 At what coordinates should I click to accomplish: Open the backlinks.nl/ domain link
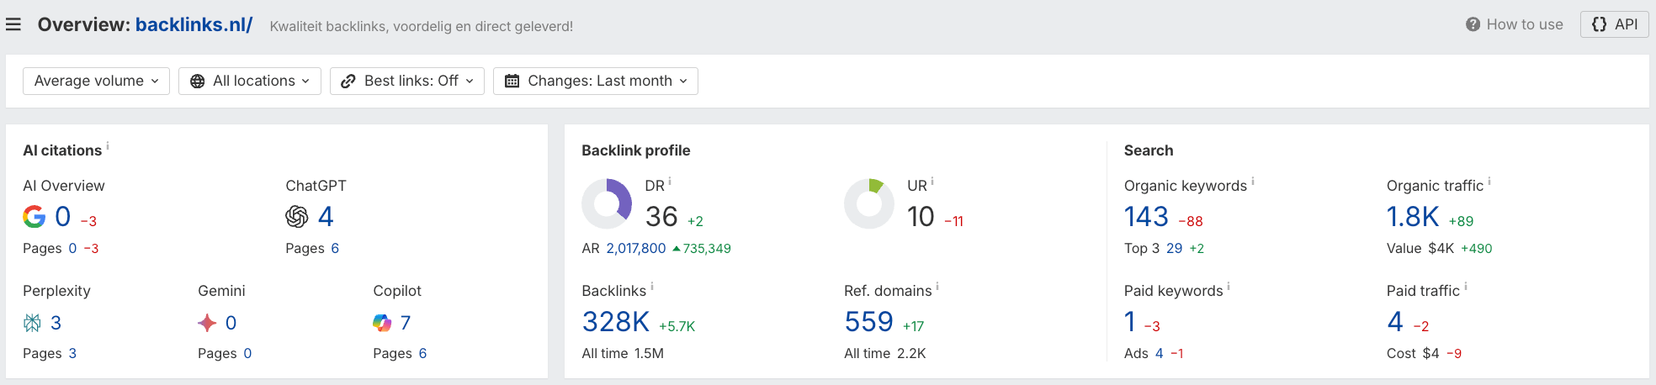point(194,24)
